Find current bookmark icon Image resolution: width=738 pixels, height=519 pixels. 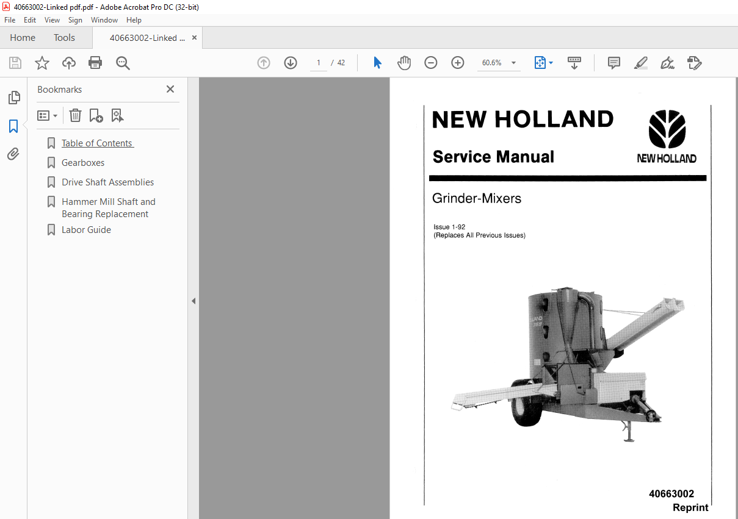coord(117,115)
